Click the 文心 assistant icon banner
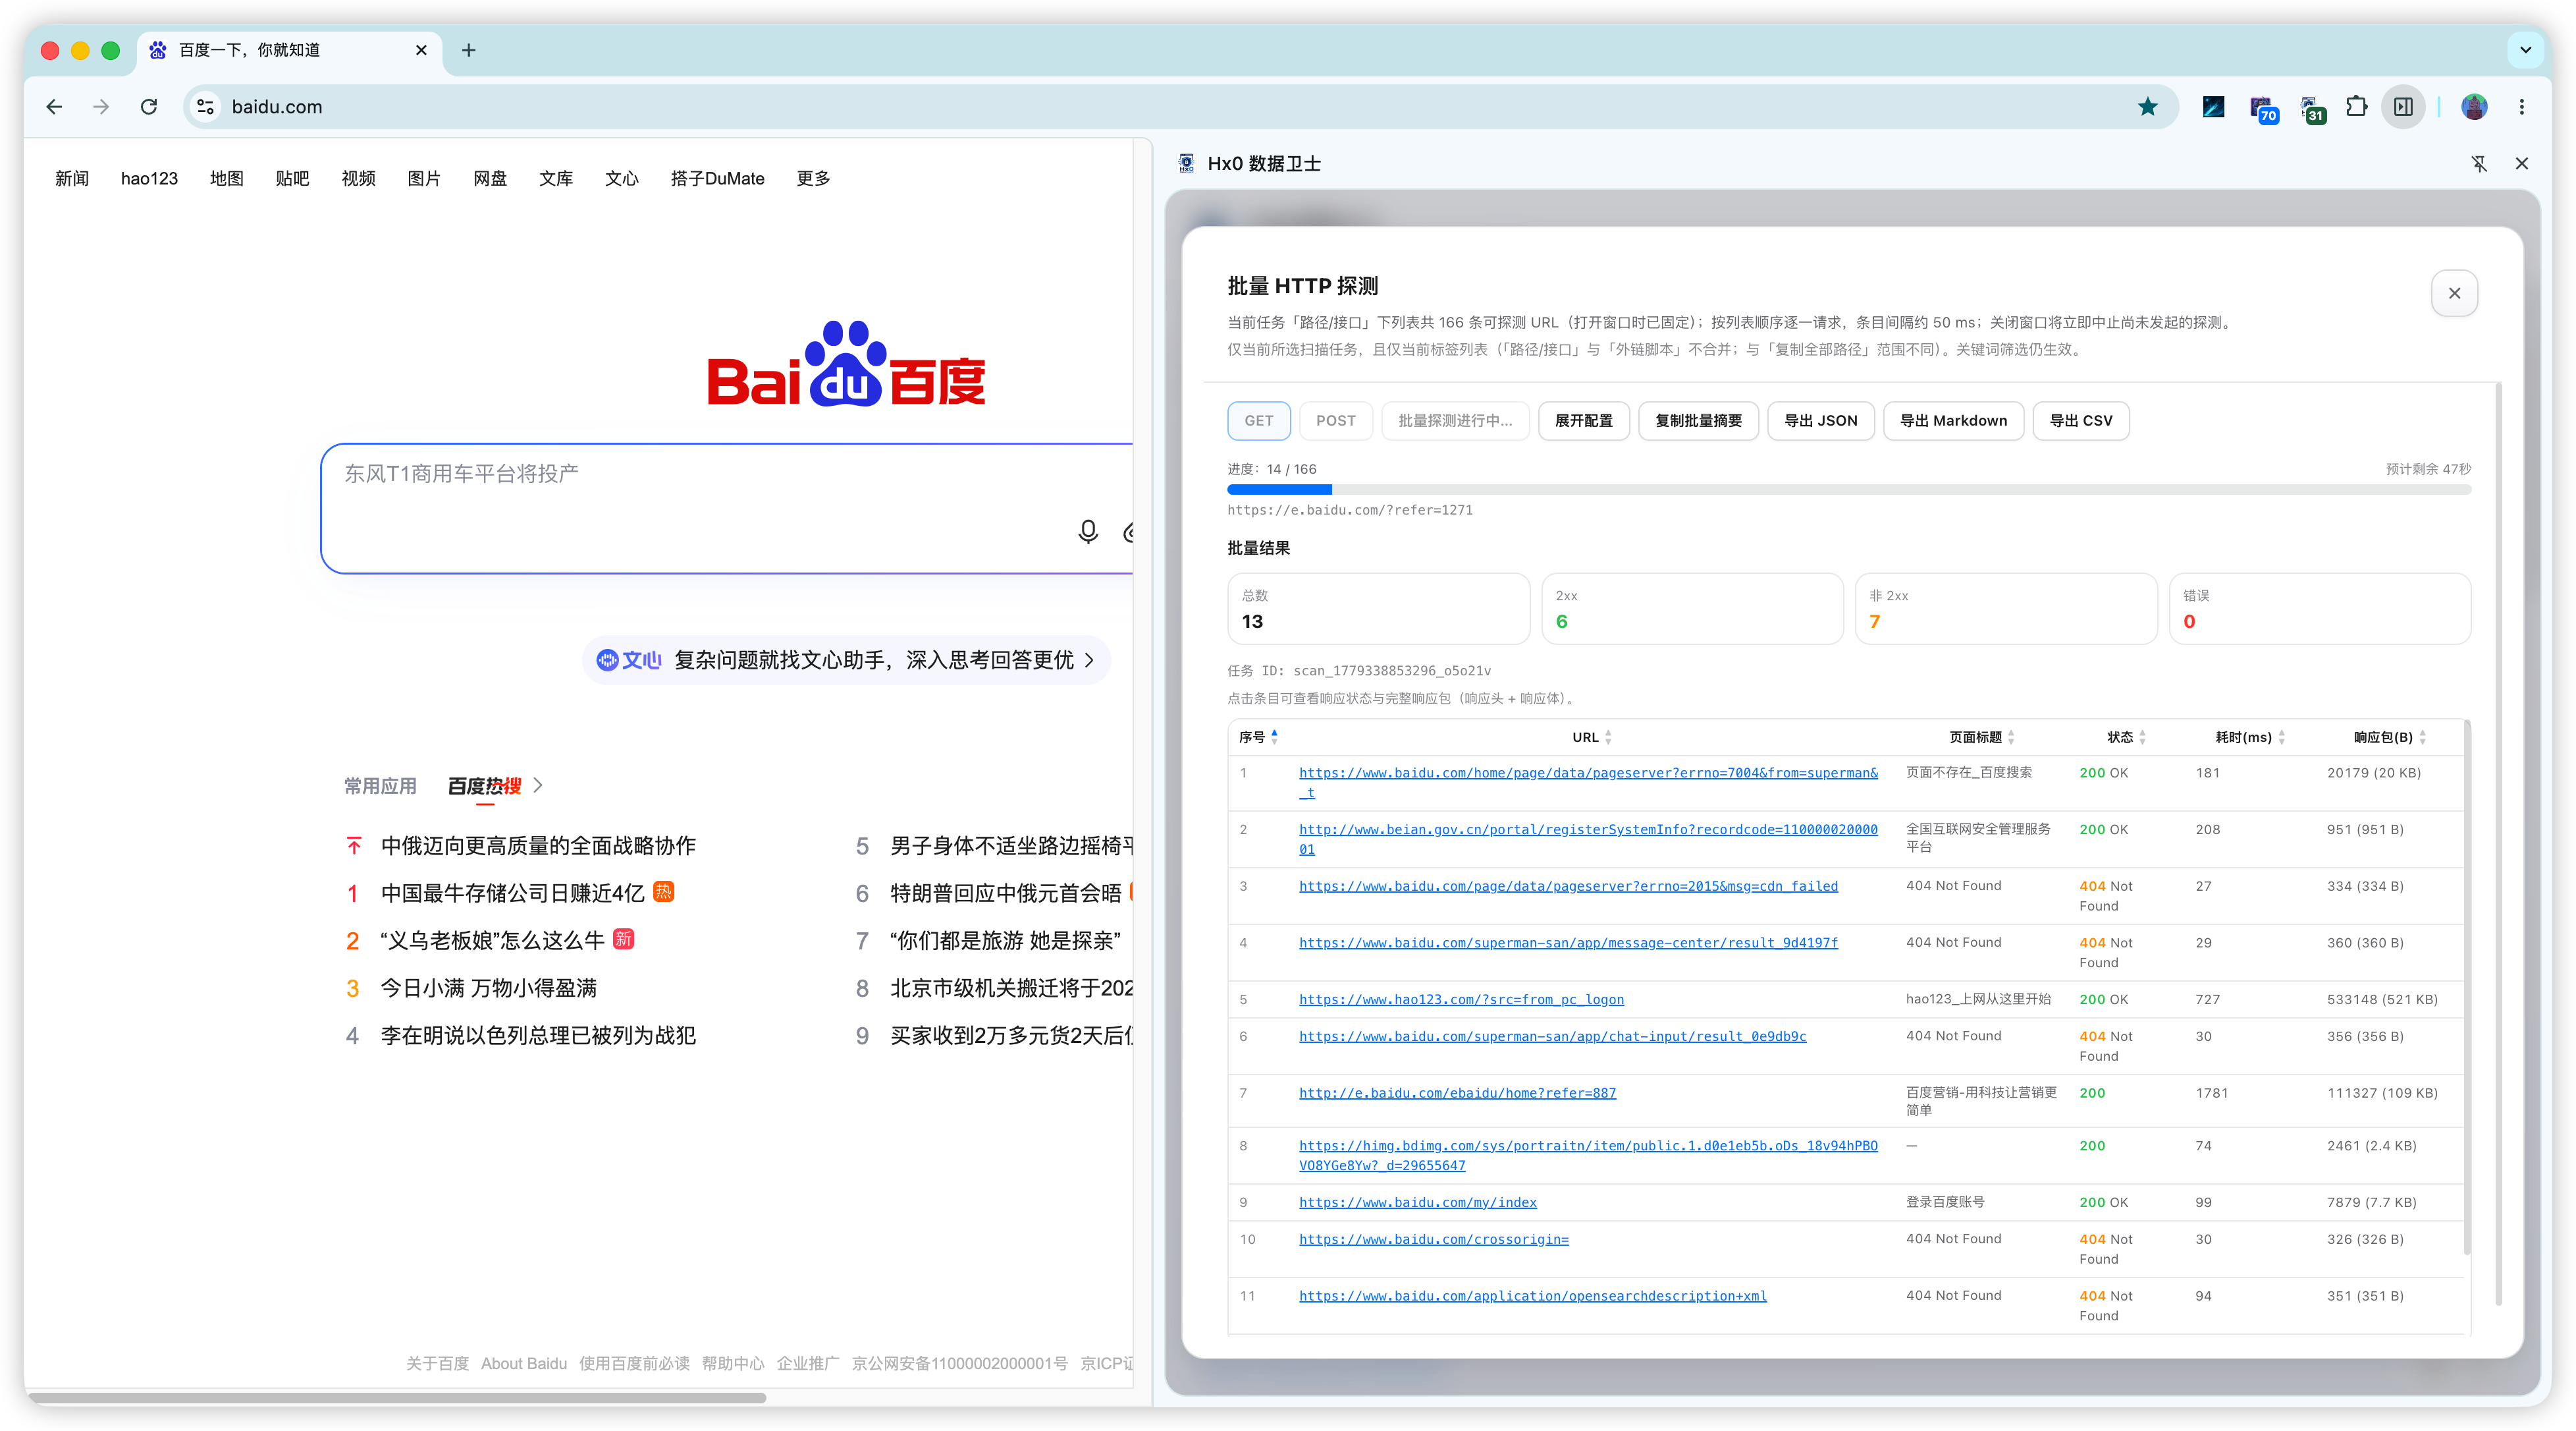The width and height of the screenshot is (2576, 1431). coord(846,659)
